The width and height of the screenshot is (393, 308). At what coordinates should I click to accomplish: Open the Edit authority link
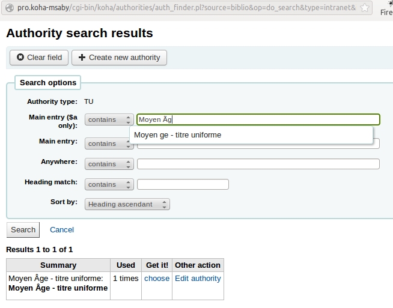tap(198, 279)
